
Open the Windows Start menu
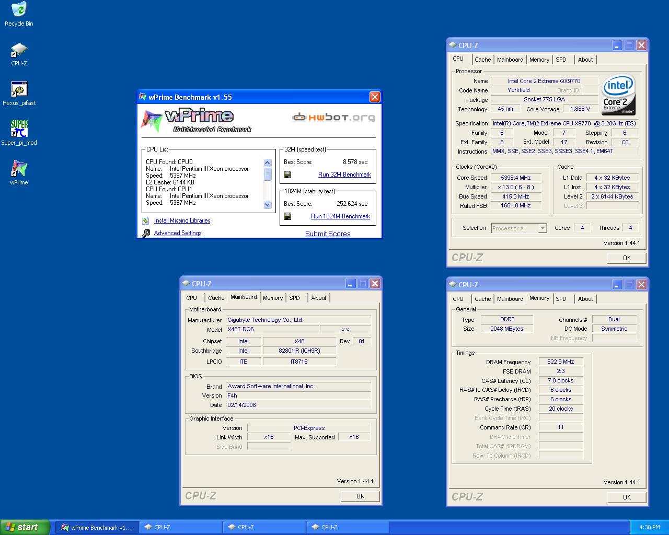[x=25, y=527]
